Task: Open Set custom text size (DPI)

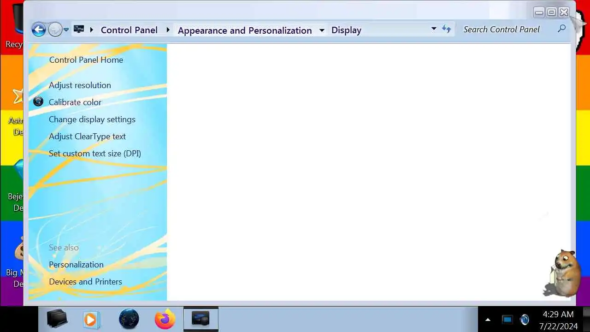Action: pyautogui.click(x=95, y=154)
